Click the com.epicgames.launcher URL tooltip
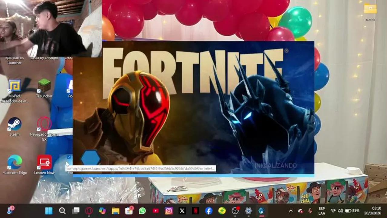 141,168
